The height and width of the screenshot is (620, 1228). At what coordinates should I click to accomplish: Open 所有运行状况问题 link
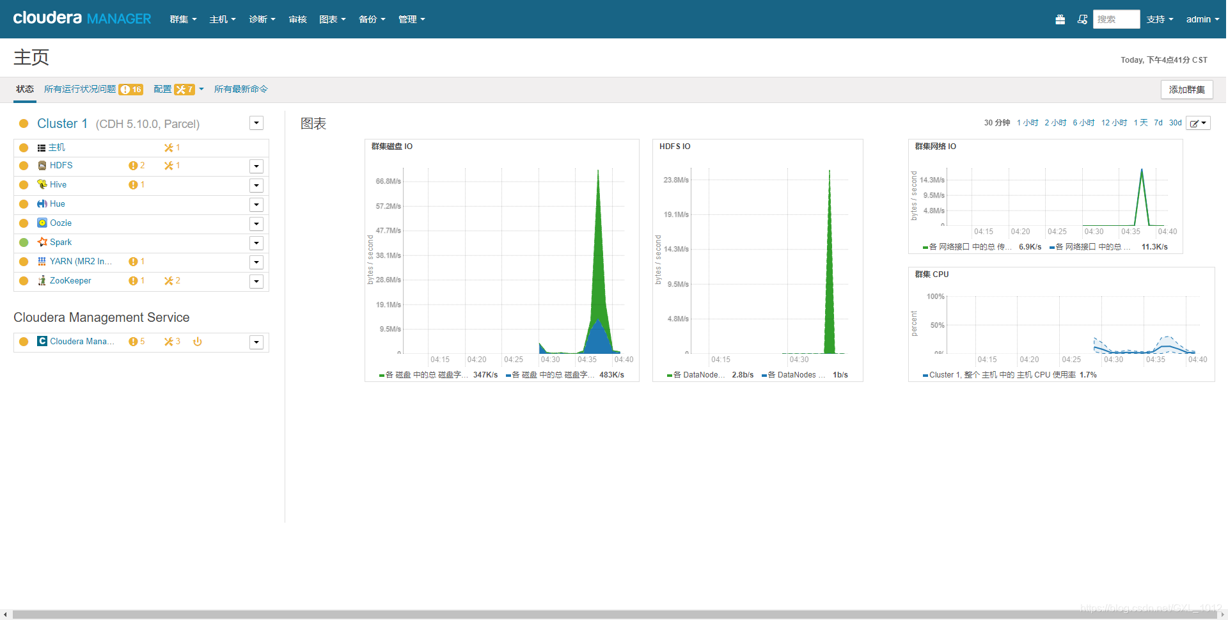[x=80, y=89]
